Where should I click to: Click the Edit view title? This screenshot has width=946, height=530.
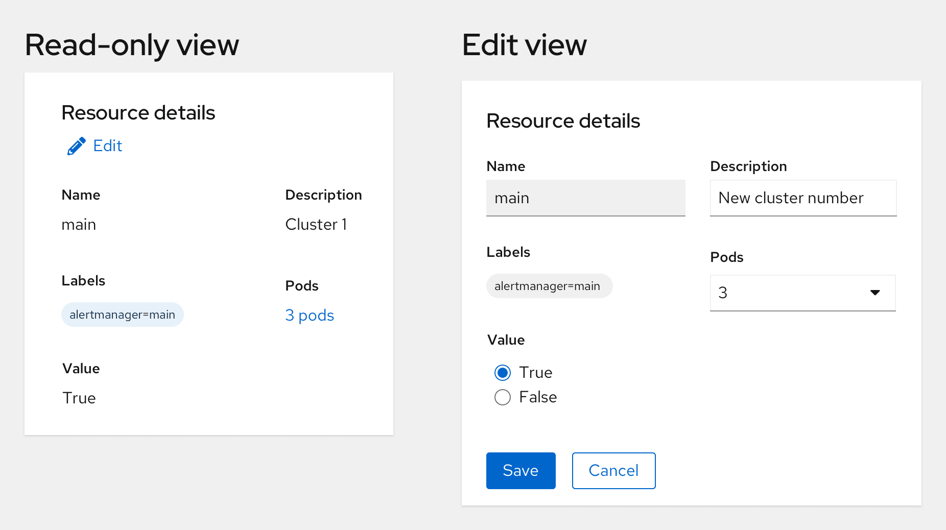(x=524, y=45)
